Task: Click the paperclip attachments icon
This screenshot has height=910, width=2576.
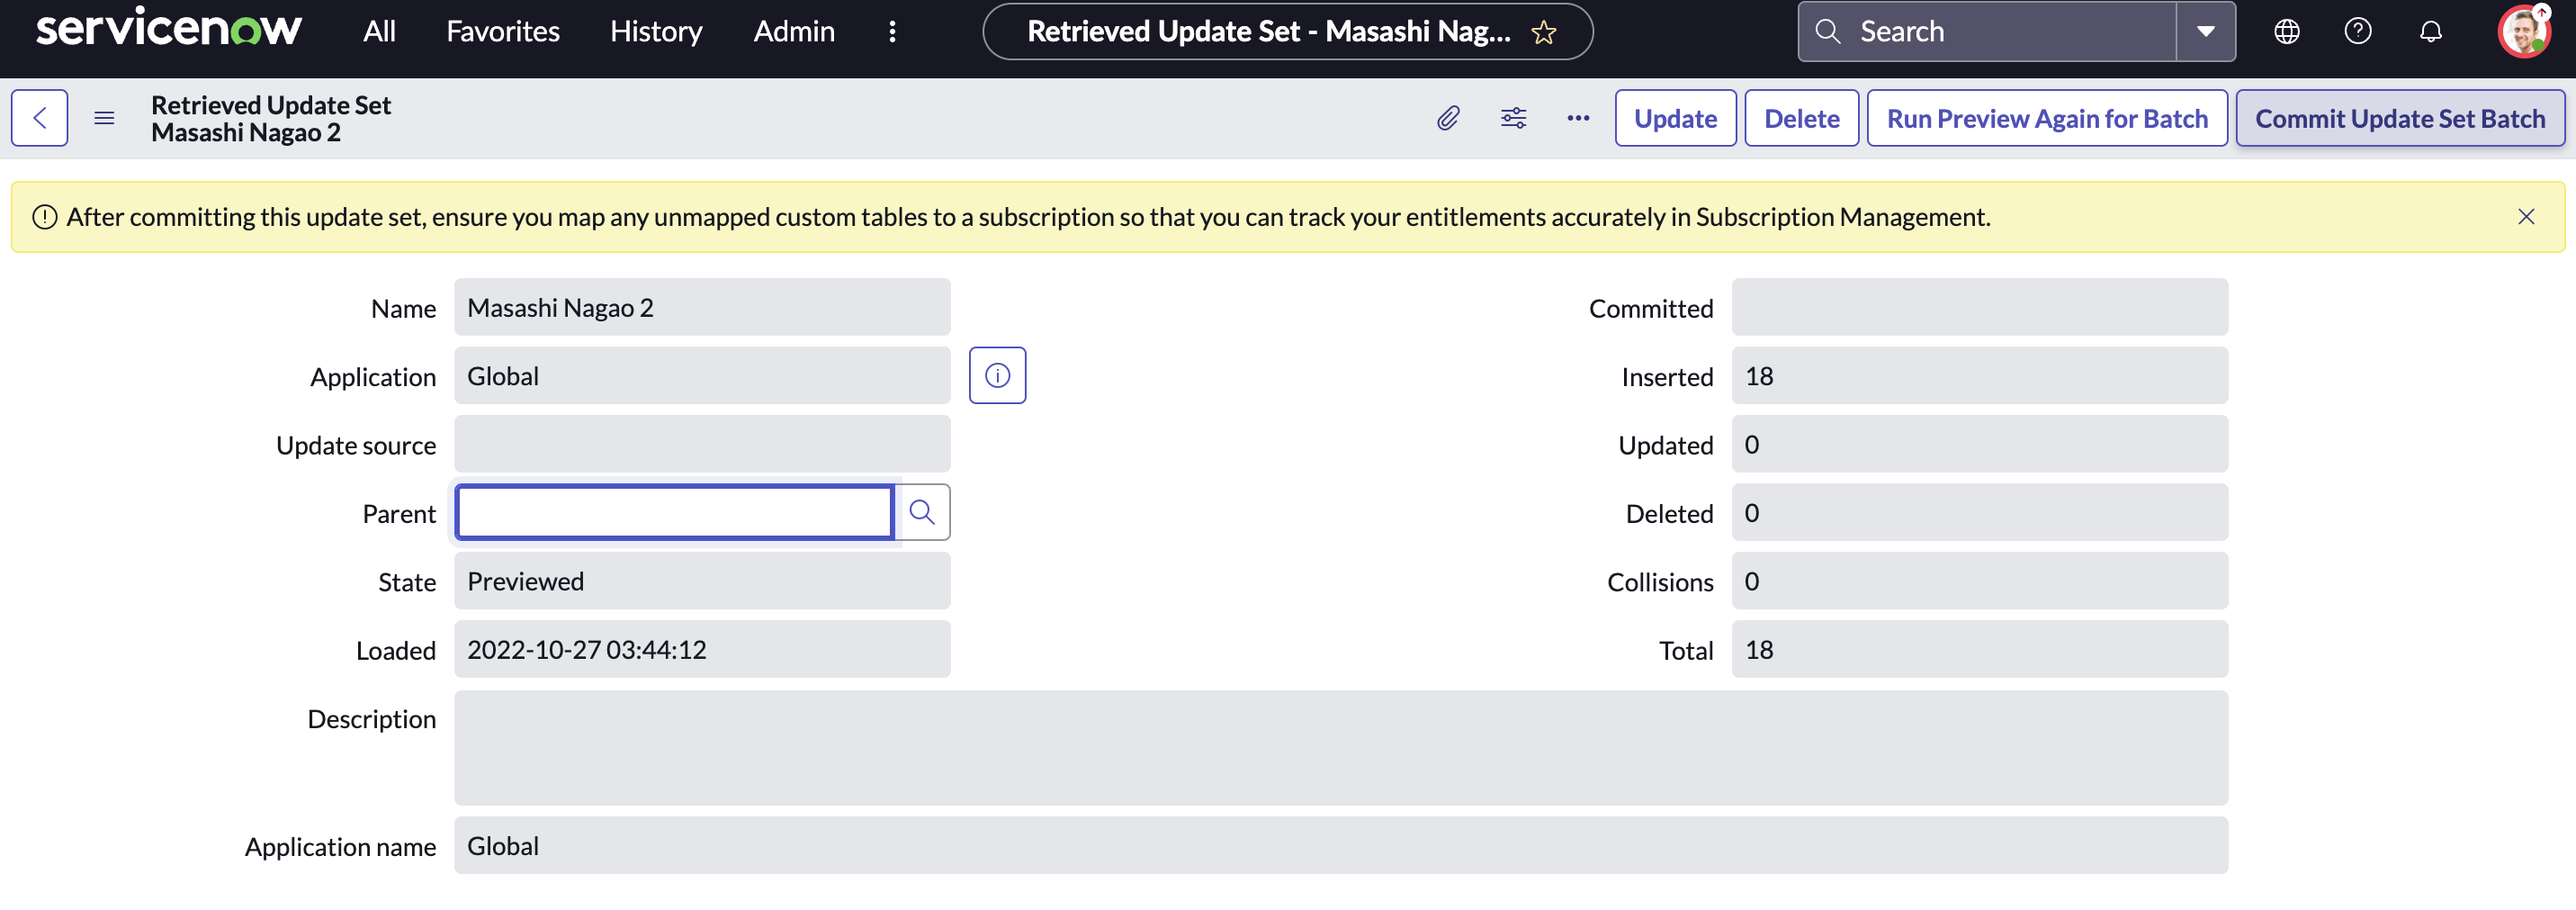Action: click(1447, 118)
